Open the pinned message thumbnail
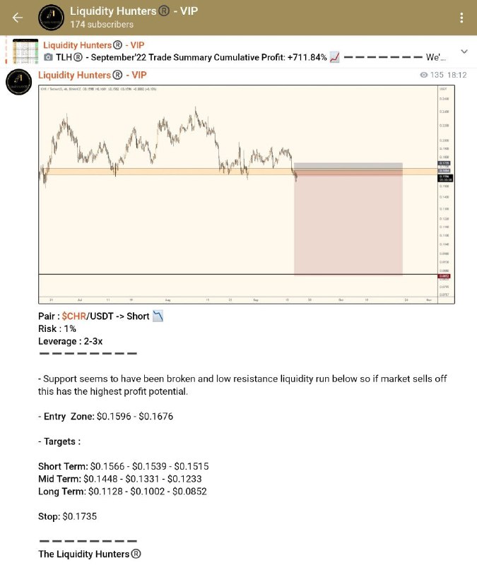This screenshot has height=565, width=477. coord(25,51)
